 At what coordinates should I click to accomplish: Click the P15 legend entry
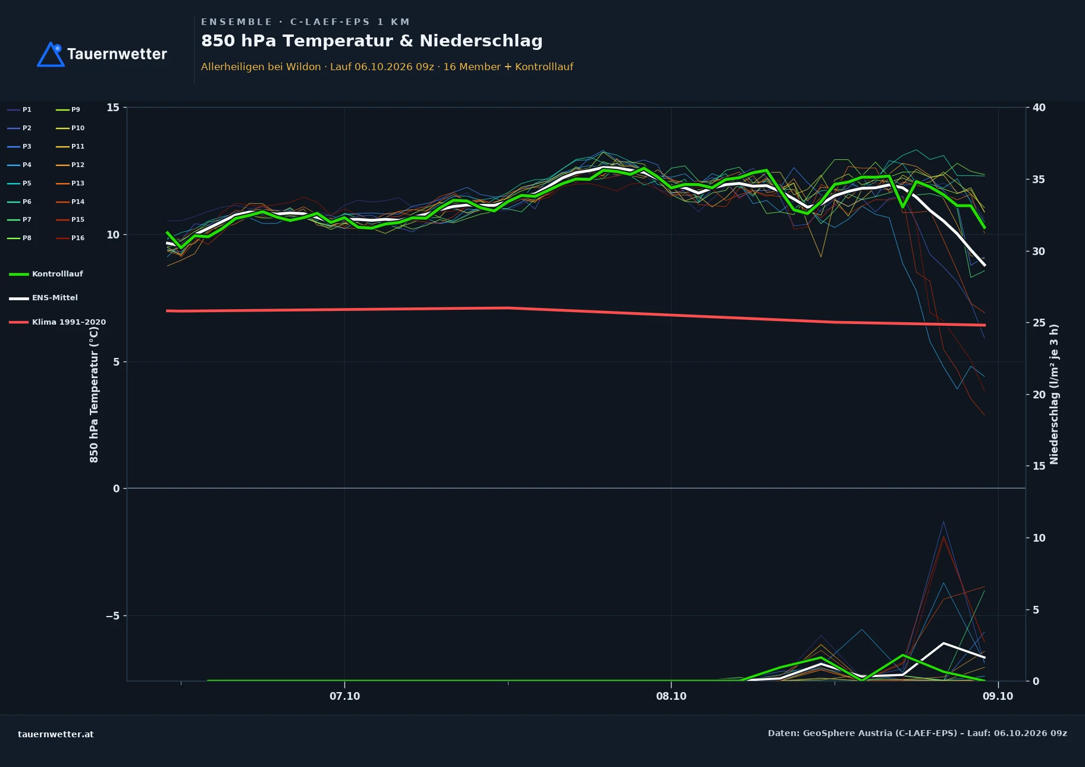point(70,219)
